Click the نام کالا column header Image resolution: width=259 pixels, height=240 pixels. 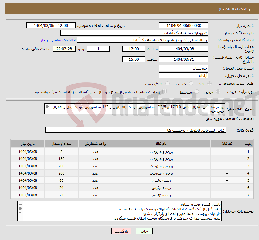pos(161,144)
